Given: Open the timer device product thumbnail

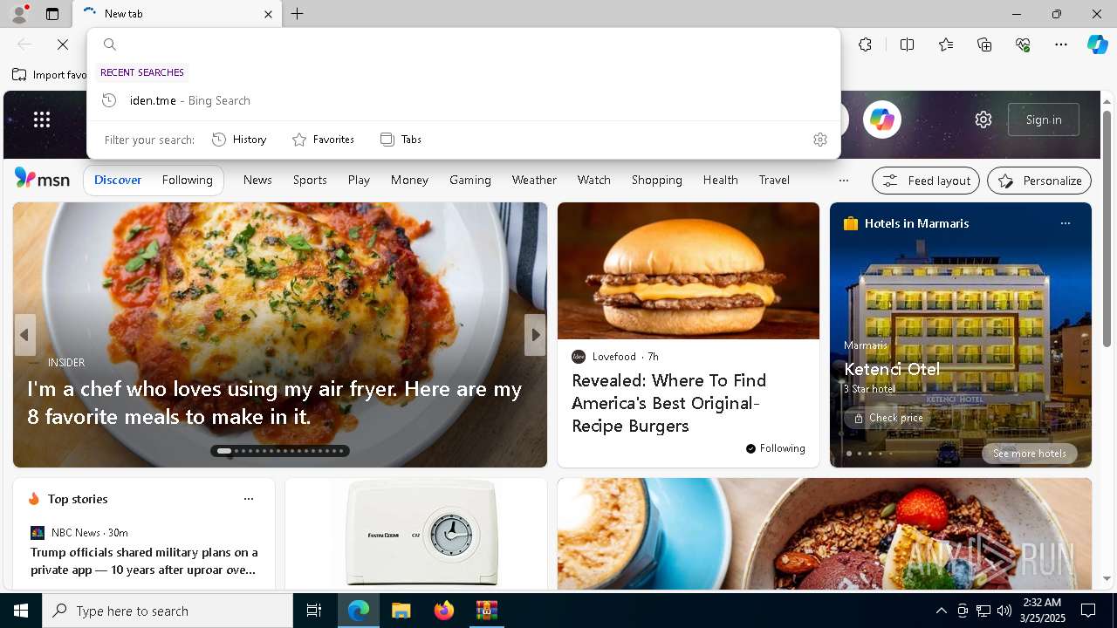Looking at the screenshot, I should tap(416, 534).
